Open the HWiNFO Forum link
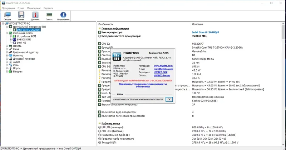Screen dimensions: 286x150 coord(162,75)
